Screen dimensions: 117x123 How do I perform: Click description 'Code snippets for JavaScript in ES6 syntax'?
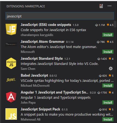pyautogui.click(x=53, y=30)
